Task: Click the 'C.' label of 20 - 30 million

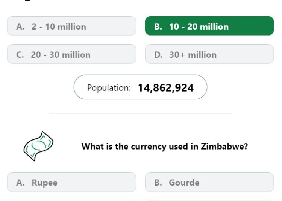Action: click(x=20, y=55)
